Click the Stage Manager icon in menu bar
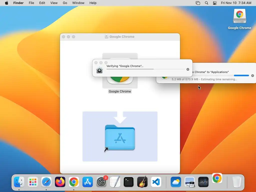Screen dimensions: 256x192 (x=198, y=3)
